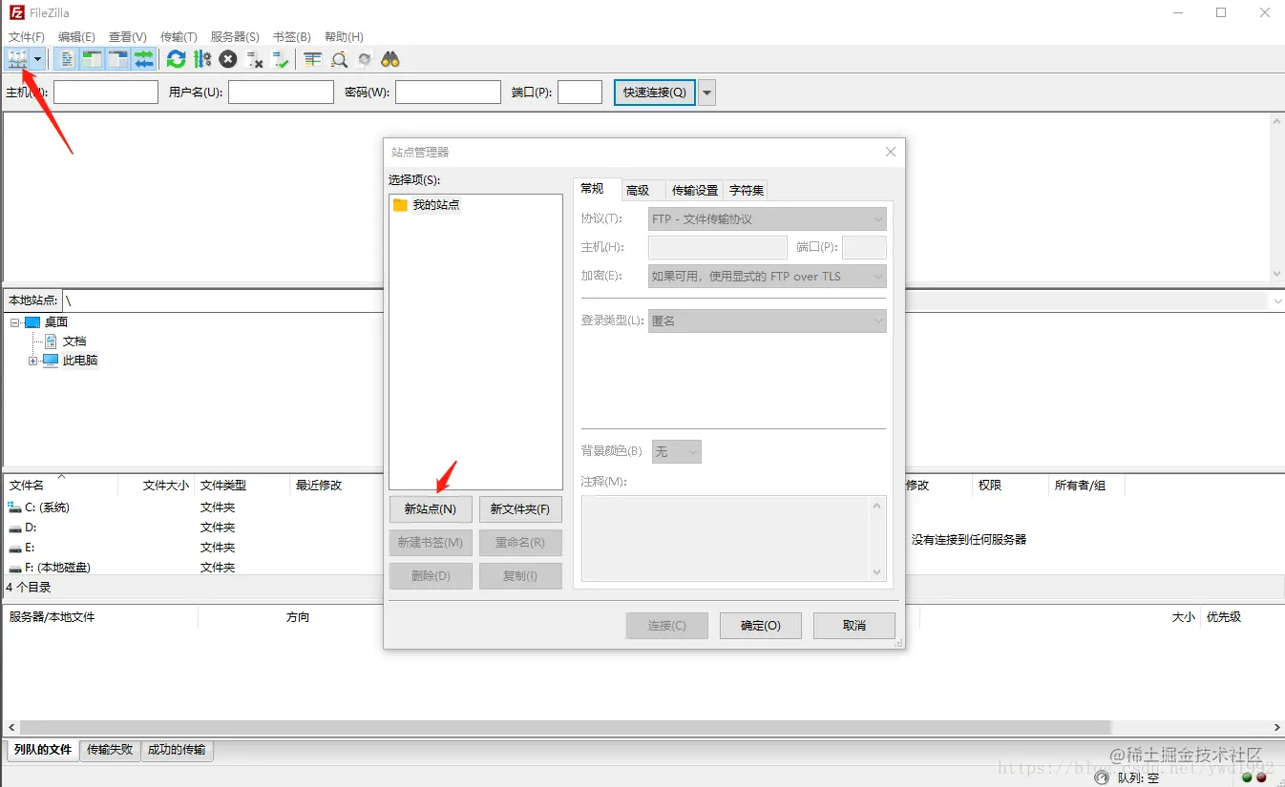Toggle transfer queue display icon

[x=143, y=59]
